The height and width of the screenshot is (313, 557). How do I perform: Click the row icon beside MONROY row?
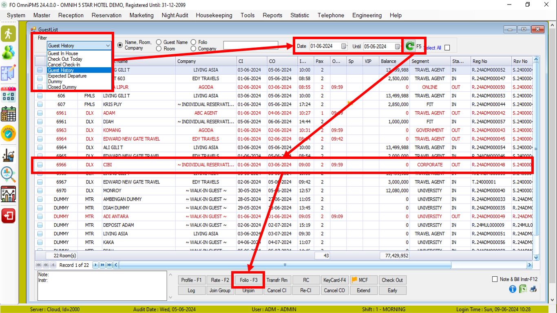click(40, 190)
